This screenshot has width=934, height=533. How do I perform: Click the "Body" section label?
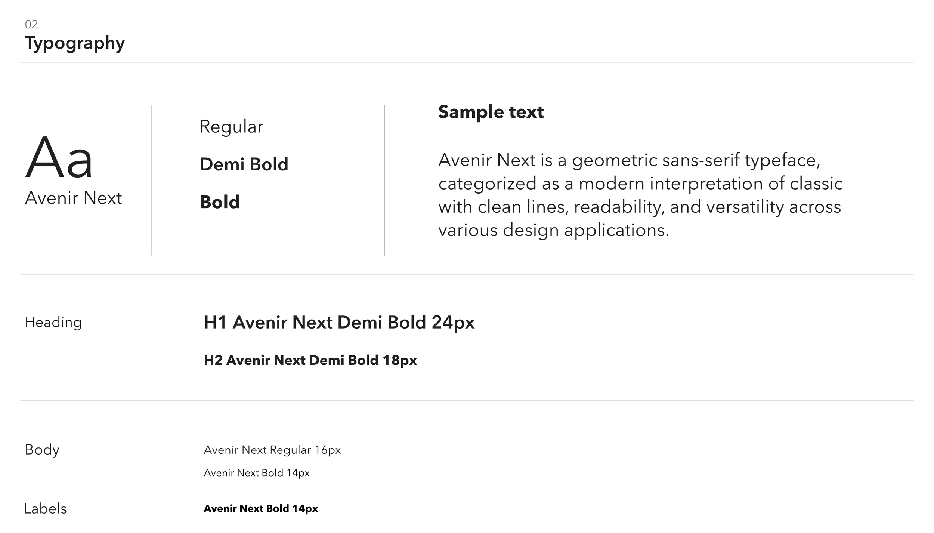click(42, 450)
